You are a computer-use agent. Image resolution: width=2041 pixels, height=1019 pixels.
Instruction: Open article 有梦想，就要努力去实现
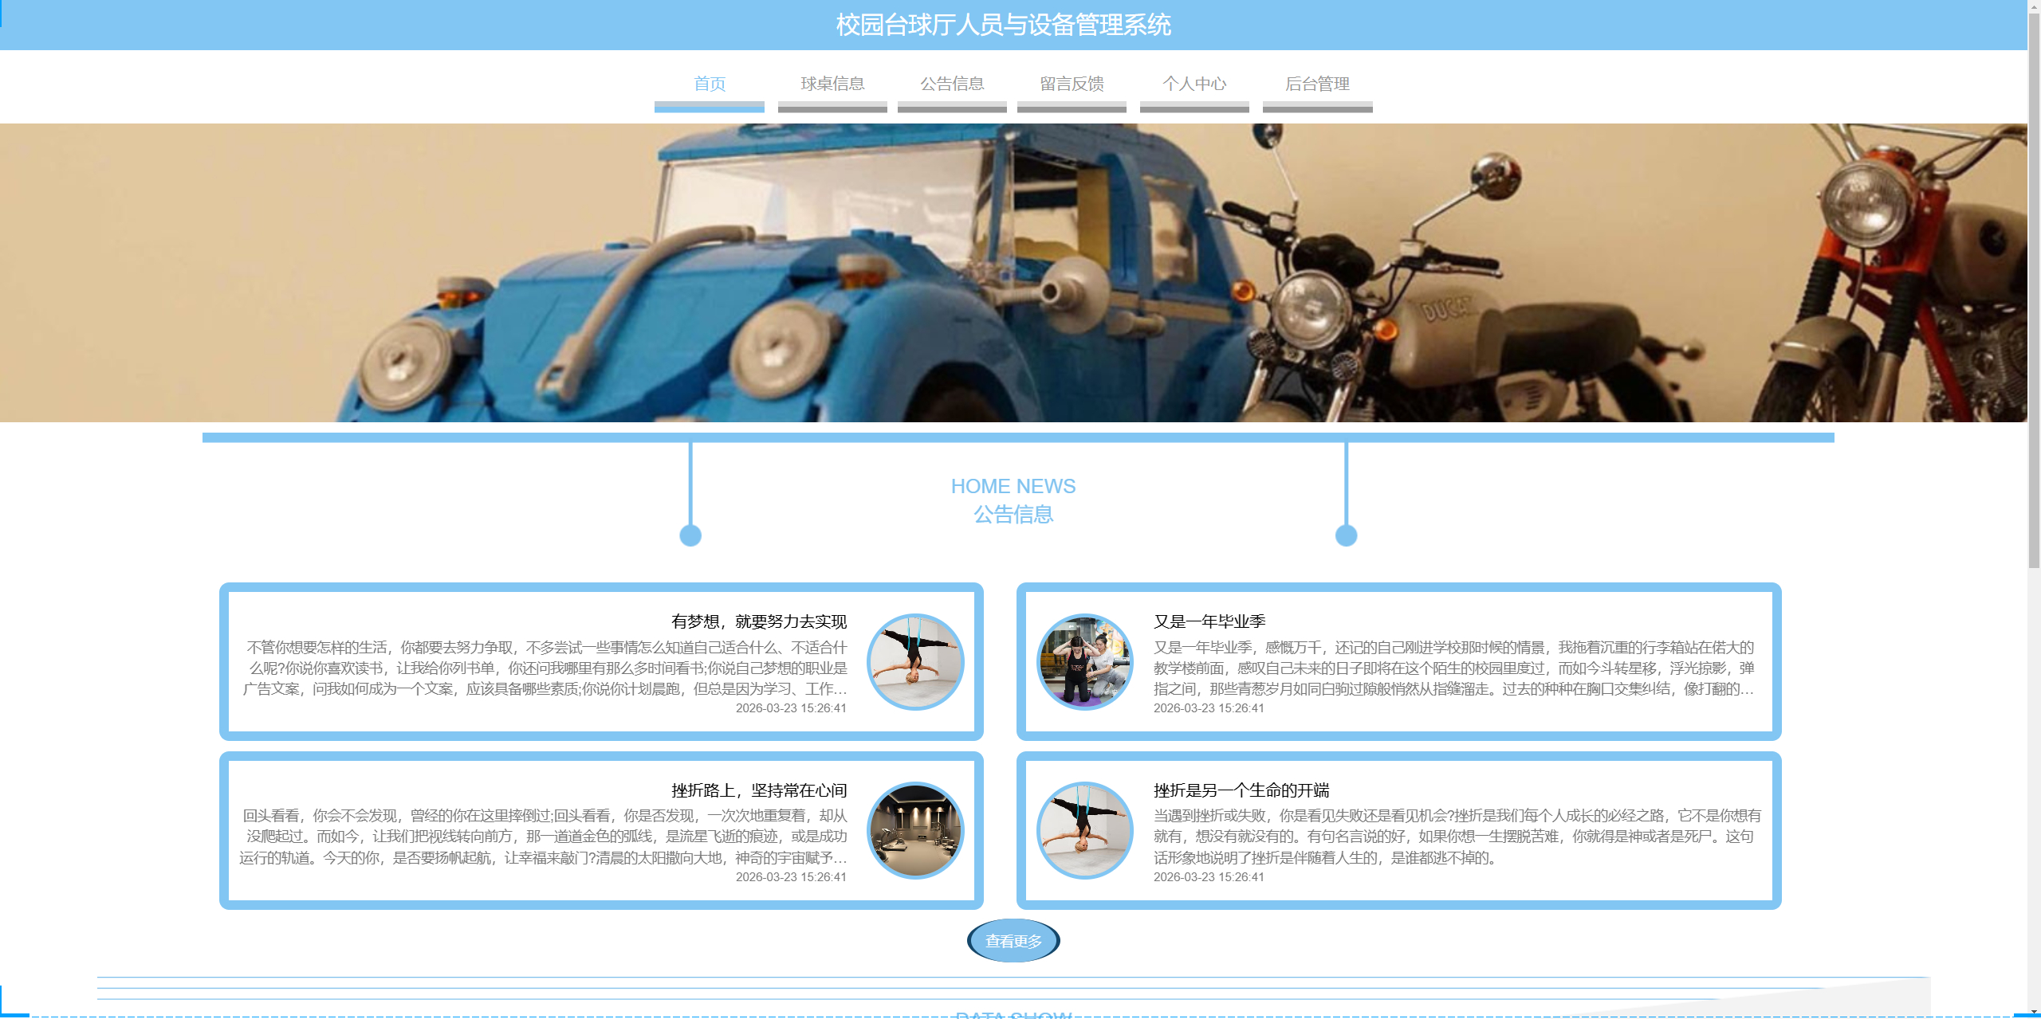tap(758, 621)
